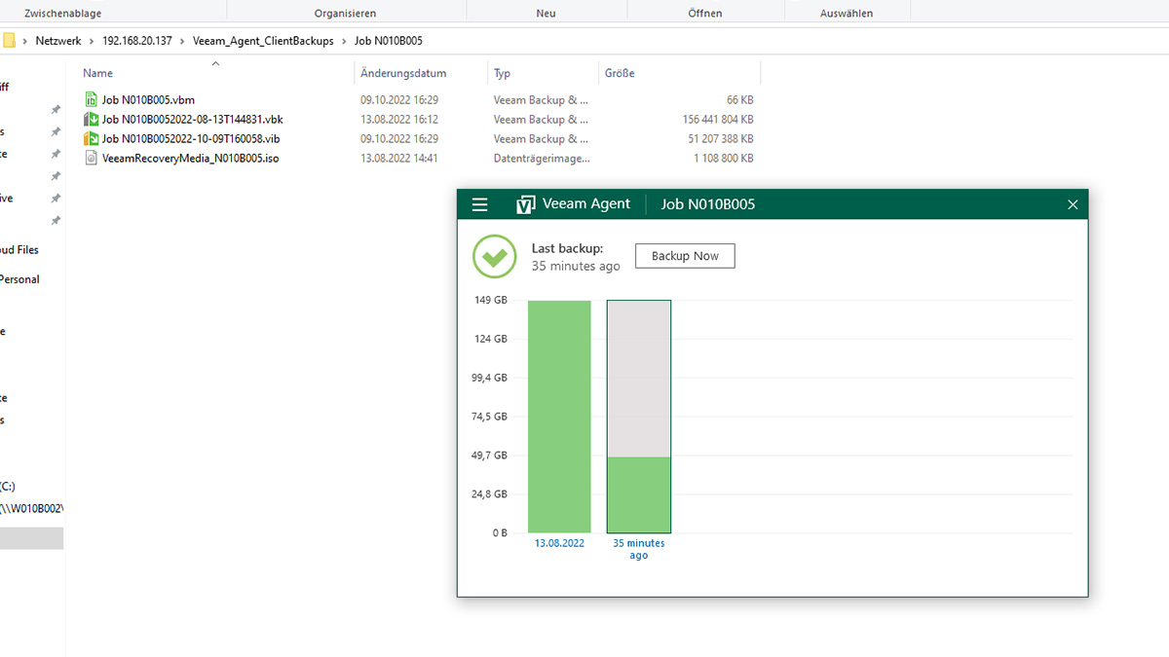Click Job N010B005 in the address breadcrumb

[389, 41]
